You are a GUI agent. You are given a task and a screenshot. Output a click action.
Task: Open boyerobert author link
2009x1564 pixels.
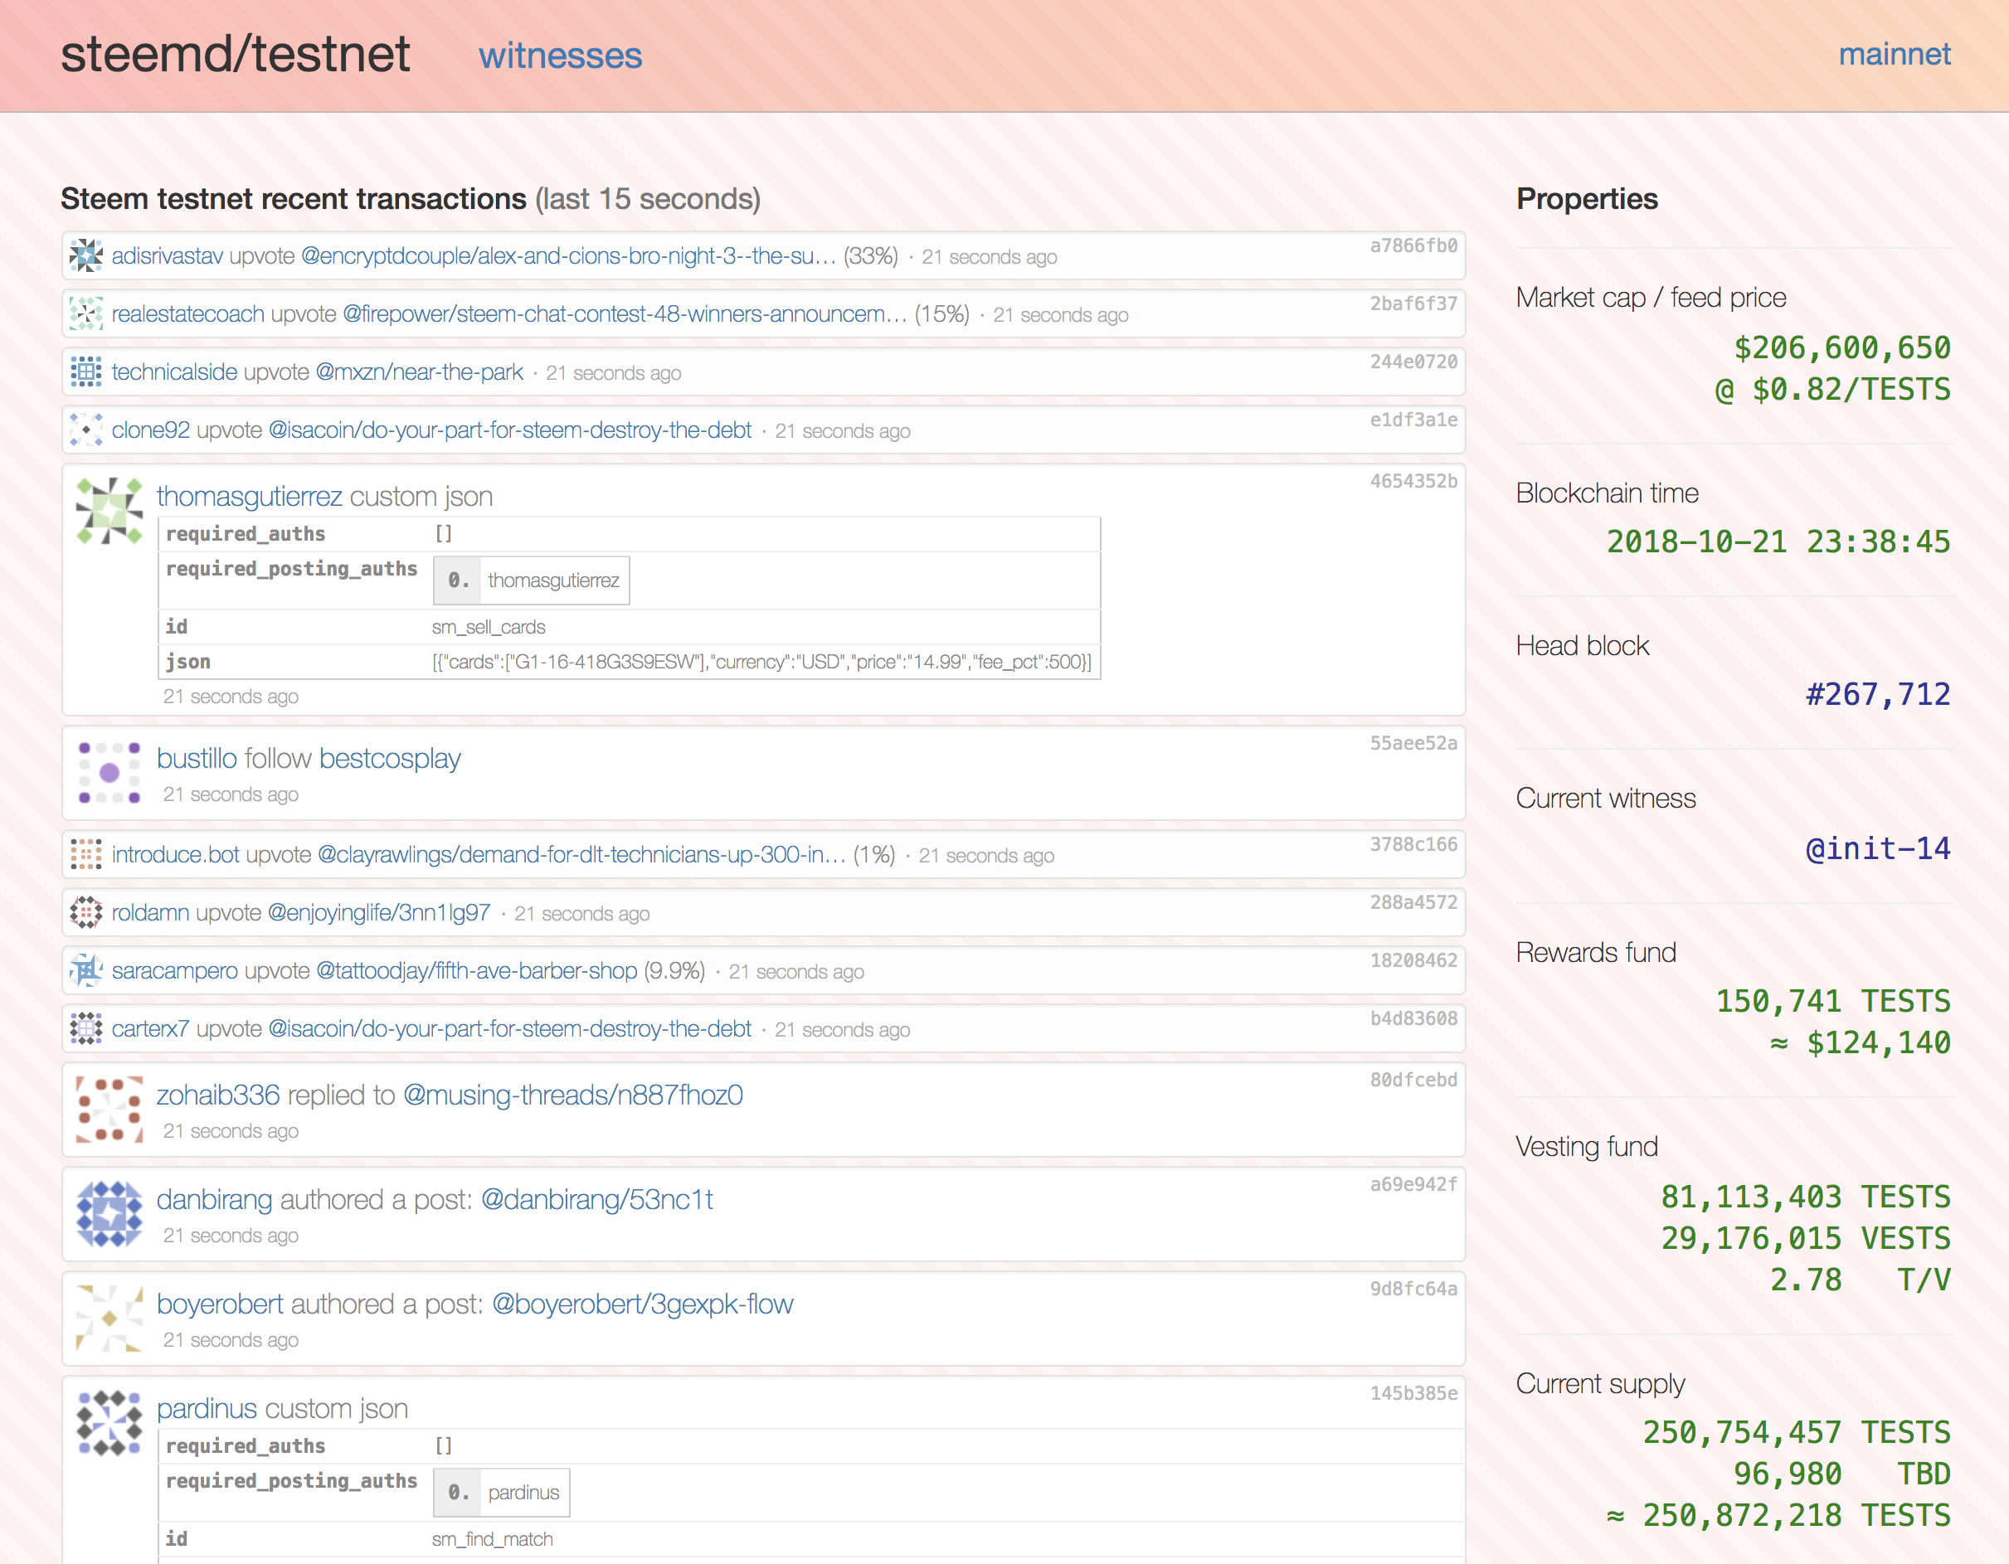(220, 1304)
